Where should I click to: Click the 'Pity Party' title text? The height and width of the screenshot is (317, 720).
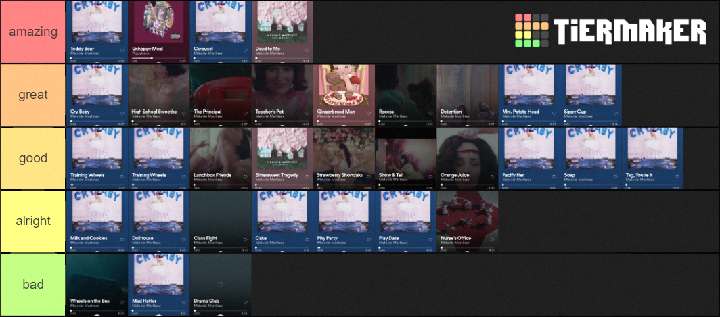click(x=327, y=238)
